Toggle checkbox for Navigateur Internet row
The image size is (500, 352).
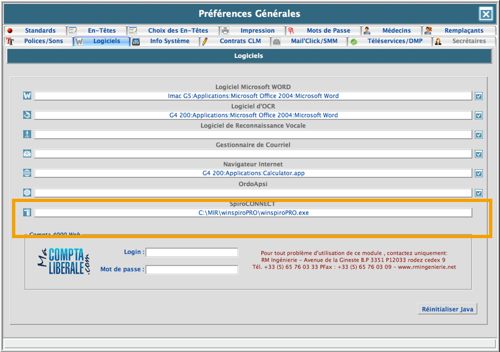pyautogui.click(x=479, y=174)
